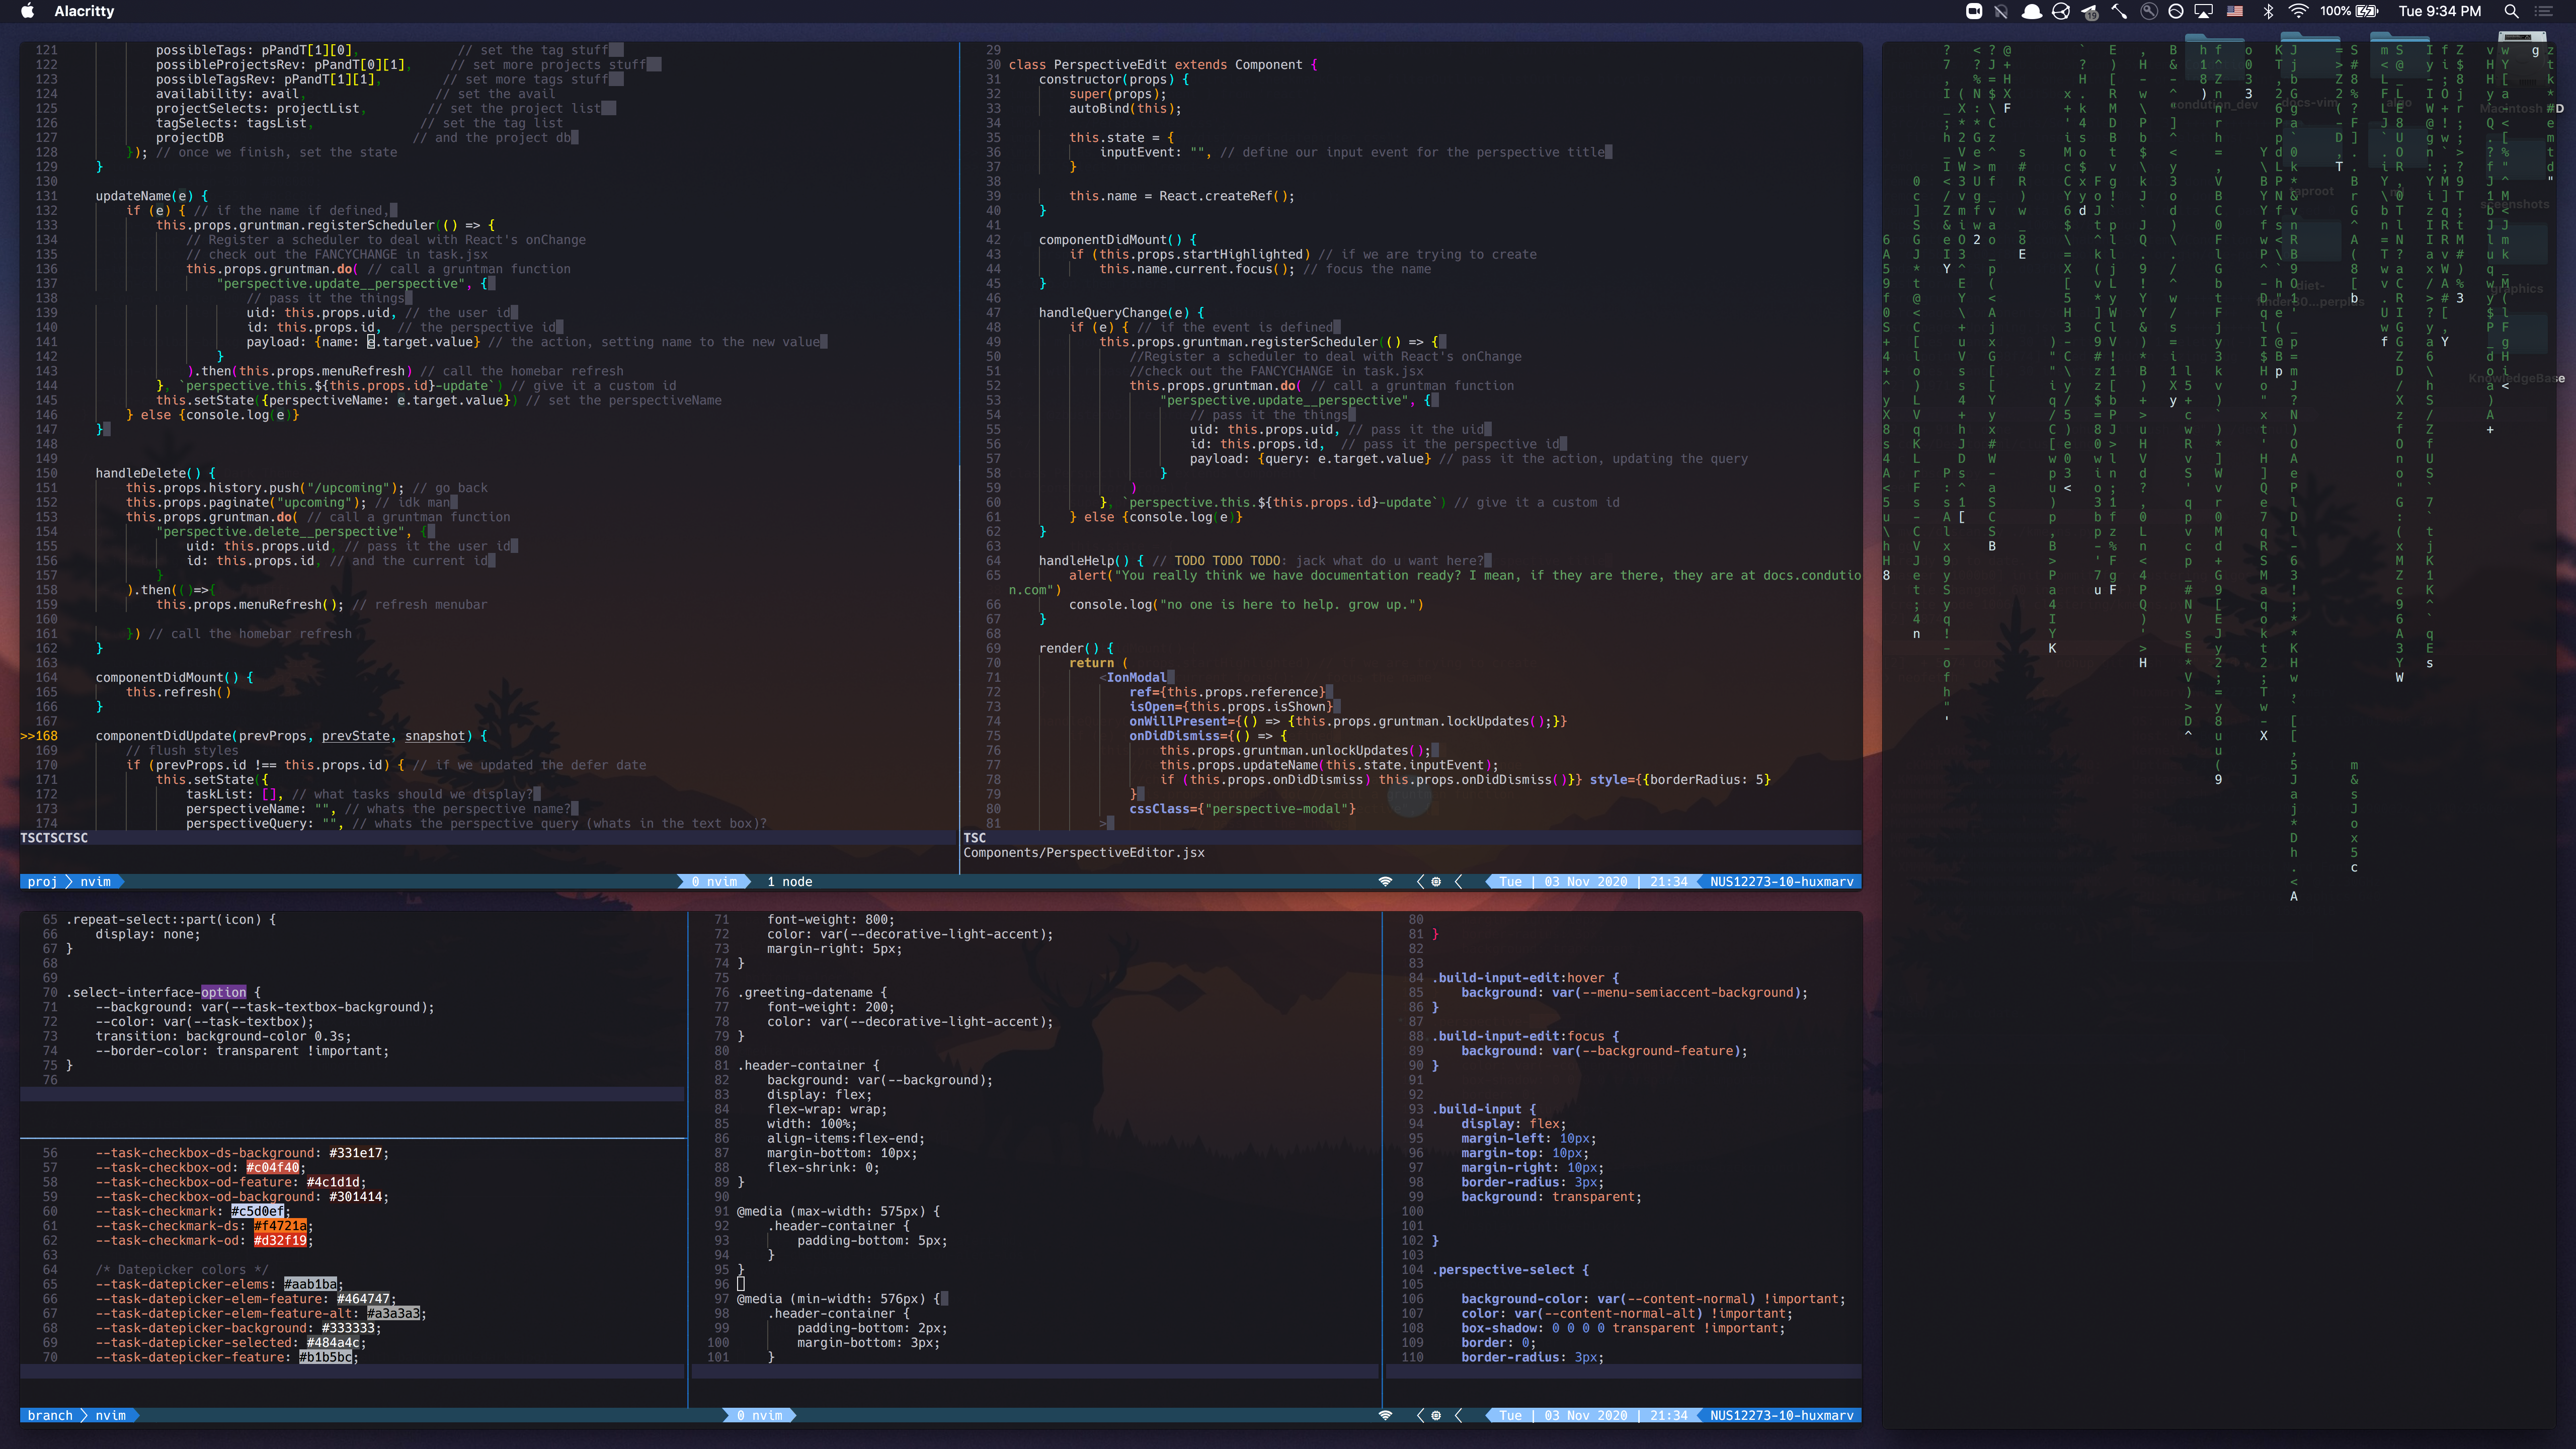
Task: Click the half-circle menu bar icon
Action: pos(2176,11)
